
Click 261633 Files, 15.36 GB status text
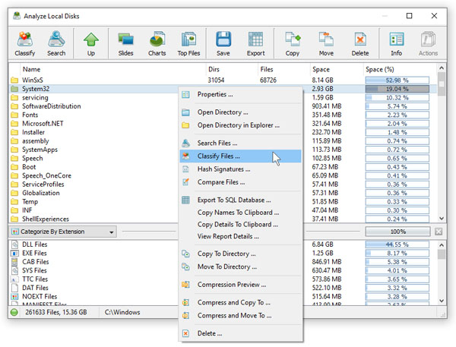point(55,312)
